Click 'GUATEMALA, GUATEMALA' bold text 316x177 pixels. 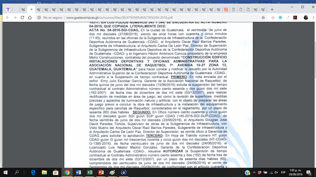[x=113, y=69]
